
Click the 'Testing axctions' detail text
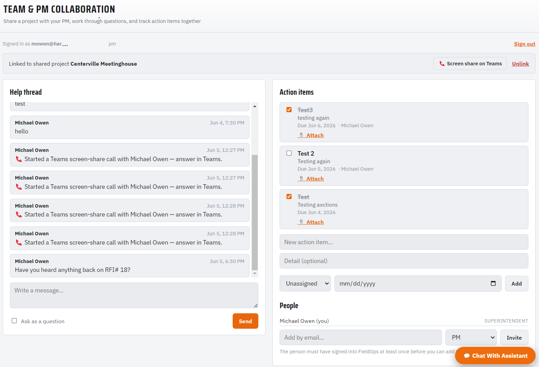click(318, 205)
